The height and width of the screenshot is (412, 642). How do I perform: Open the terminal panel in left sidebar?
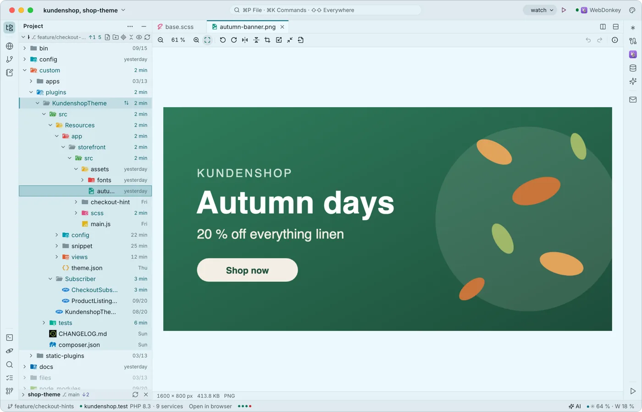point(10,337)
